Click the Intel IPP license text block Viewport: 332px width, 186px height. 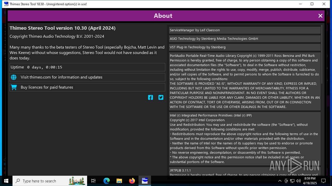[x=245, y=139]
